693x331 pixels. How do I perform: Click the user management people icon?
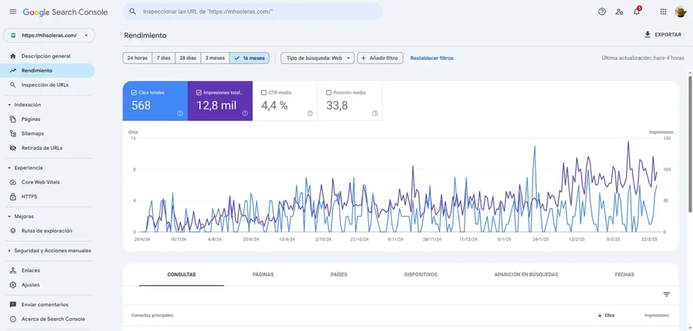tap(619, 12)
